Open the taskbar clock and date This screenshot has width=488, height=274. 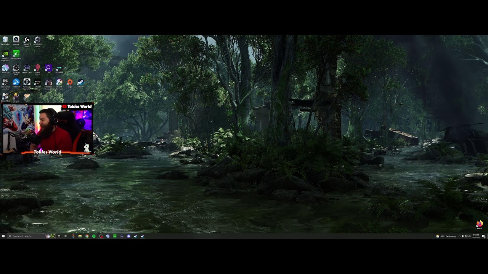(x=476, y=236)
